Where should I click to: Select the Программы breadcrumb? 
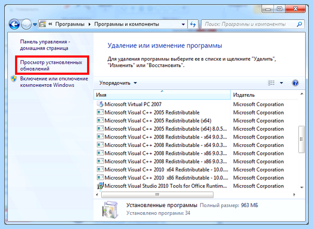(x=70, y=24)
